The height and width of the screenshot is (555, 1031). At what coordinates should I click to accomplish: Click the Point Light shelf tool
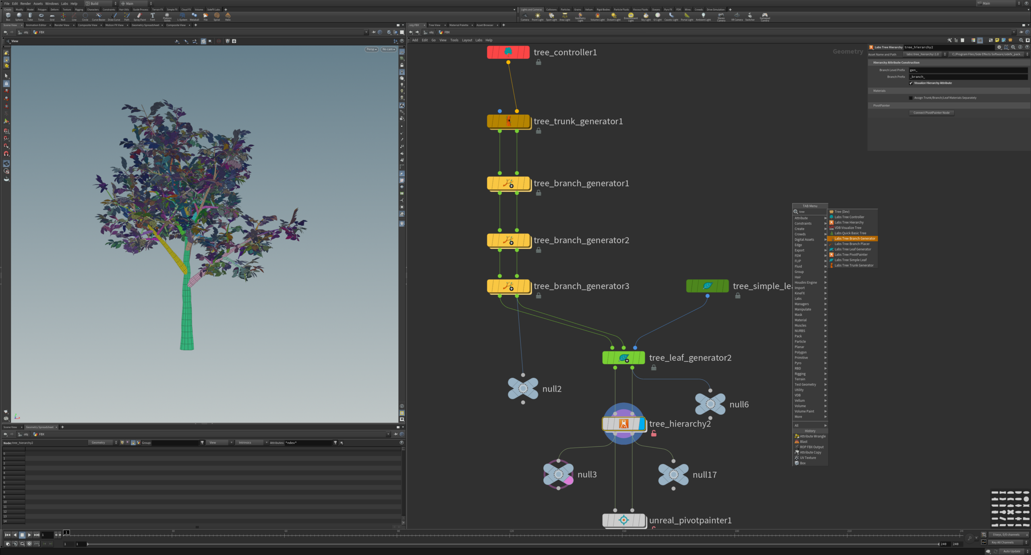pyautogui.click(x=537, y=17)
